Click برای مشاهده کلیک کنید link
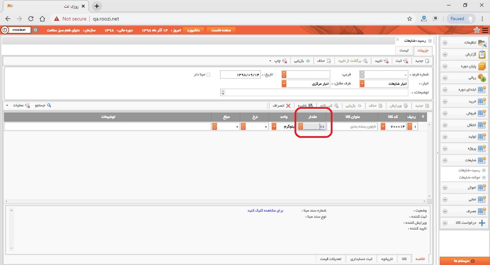490x265 pixels. (x=265, y=210)
